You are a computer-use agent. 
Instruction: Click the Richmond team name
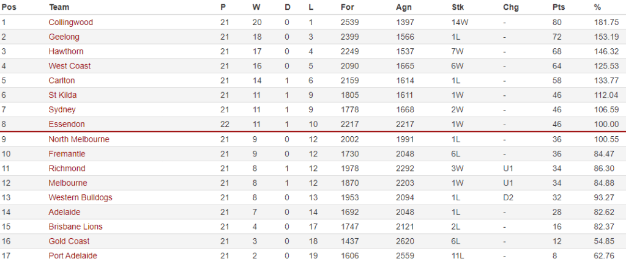click(x=67, y=169)
